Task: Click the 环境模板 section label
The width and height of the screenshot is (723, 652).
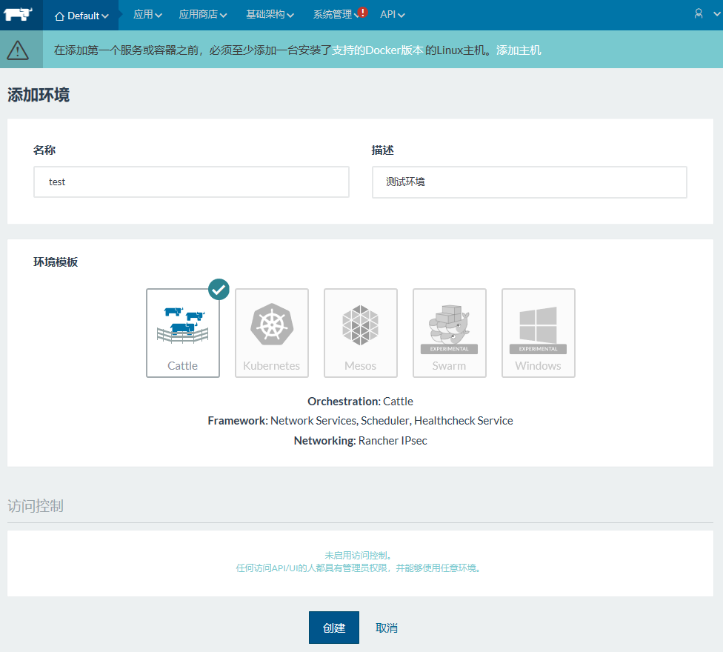Action: tap(56, 262)
